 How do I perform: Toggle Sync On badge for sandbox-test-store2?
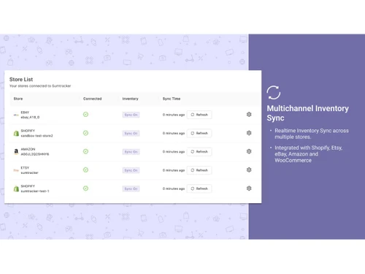click(x=131, y=134)
